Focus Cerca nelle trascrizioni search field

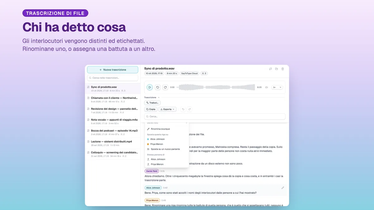coord(113,78)
